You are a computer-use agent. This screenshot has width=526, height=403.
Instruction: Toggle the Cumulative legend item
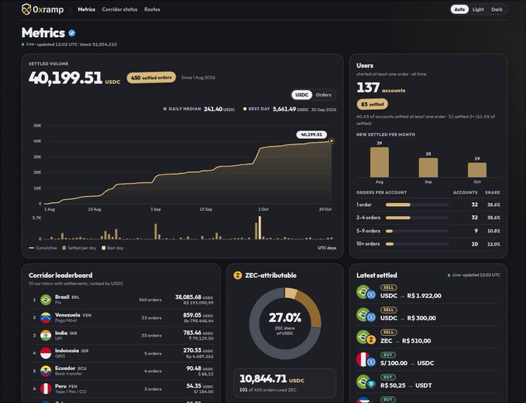coord(43,248)
